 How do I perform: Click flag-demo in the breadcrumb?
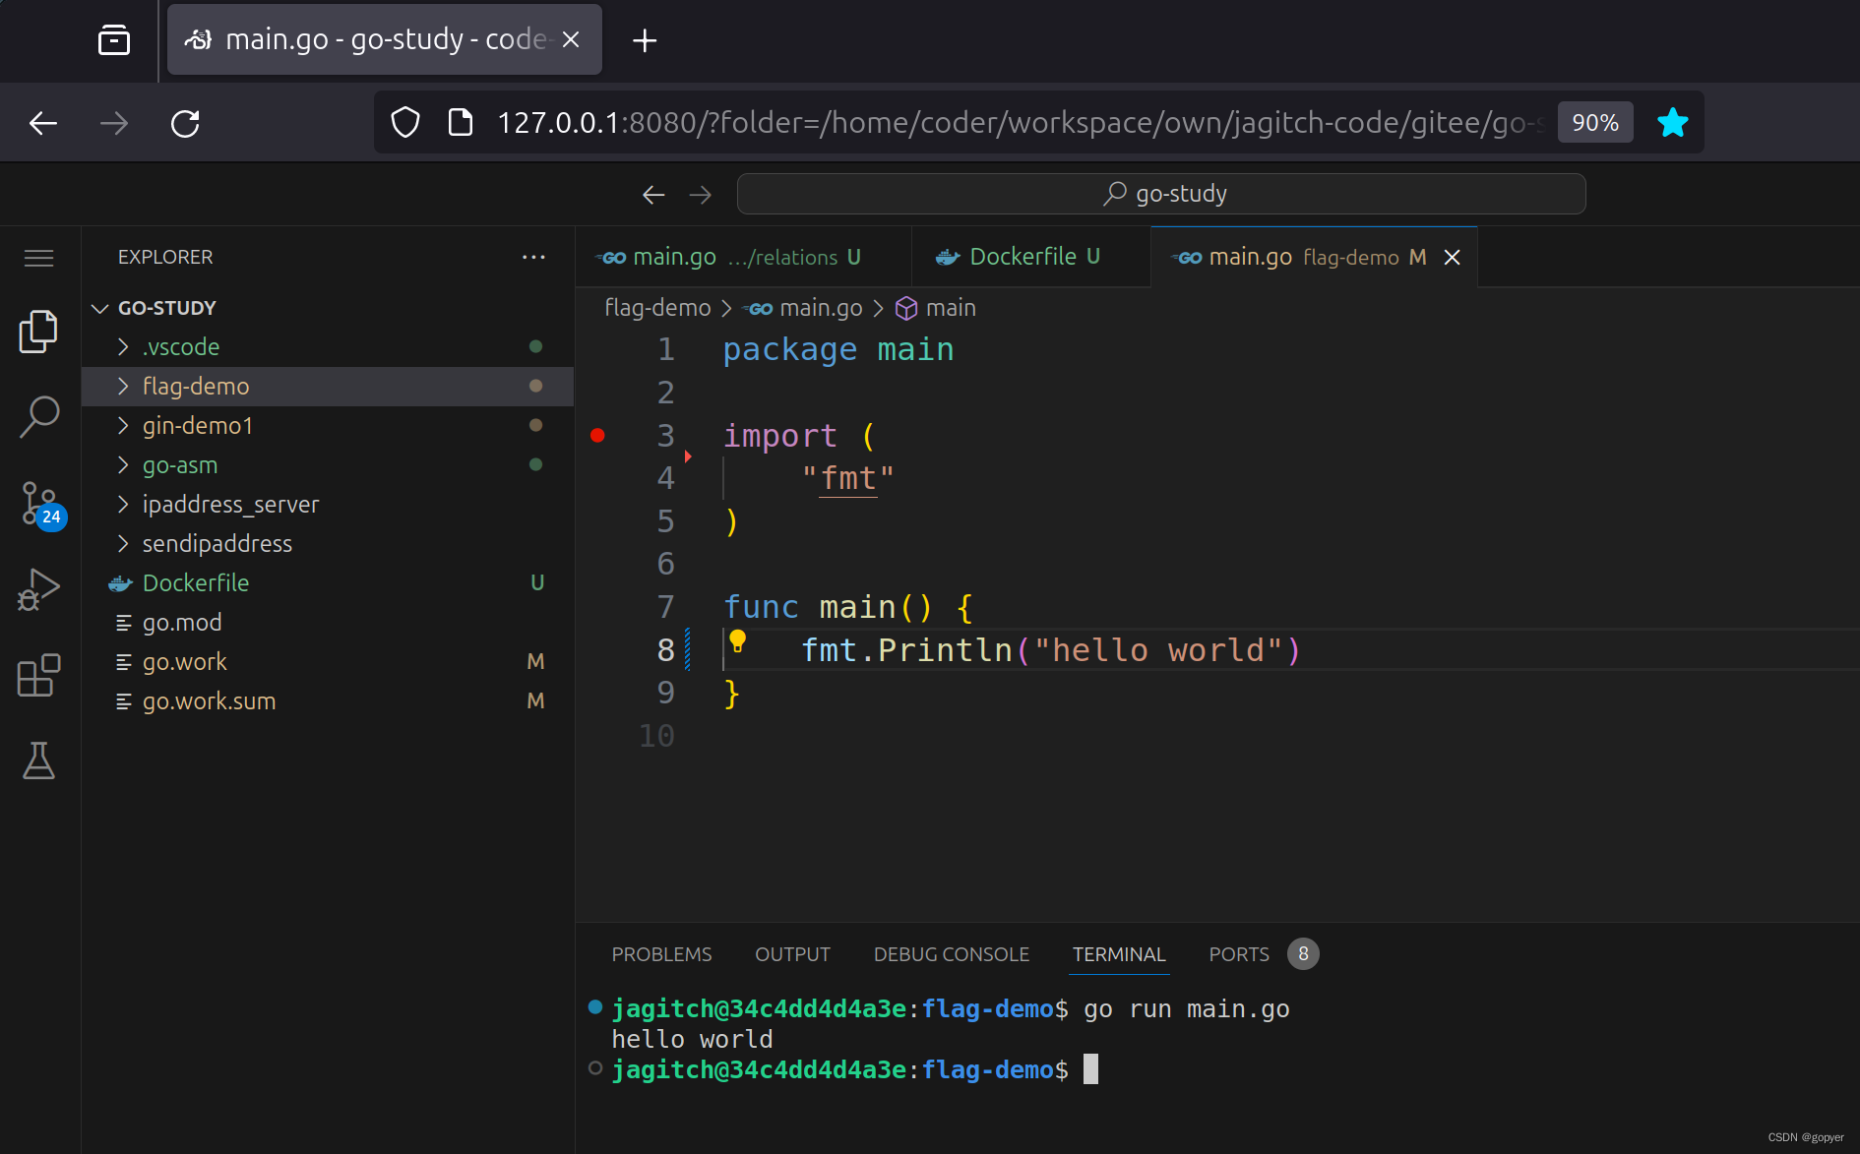(657, 308)
